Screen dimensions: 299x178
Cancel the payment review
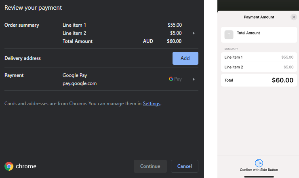click(184, 166)
